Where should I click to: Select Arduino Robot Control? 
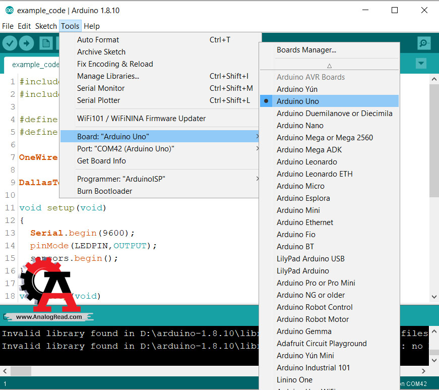click(329, 307)
